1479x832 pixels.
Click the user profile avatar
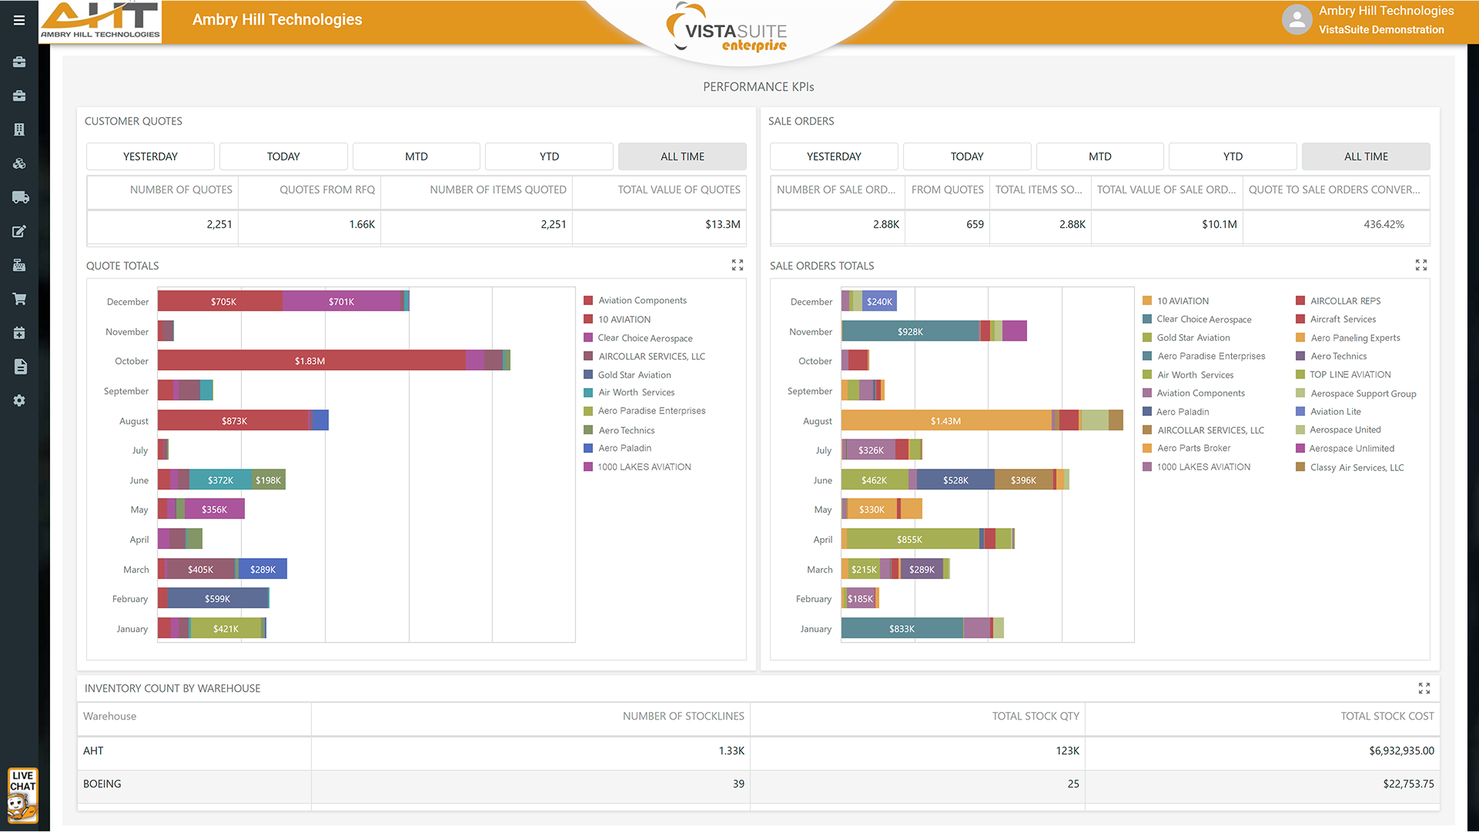tap(1297, 20)
